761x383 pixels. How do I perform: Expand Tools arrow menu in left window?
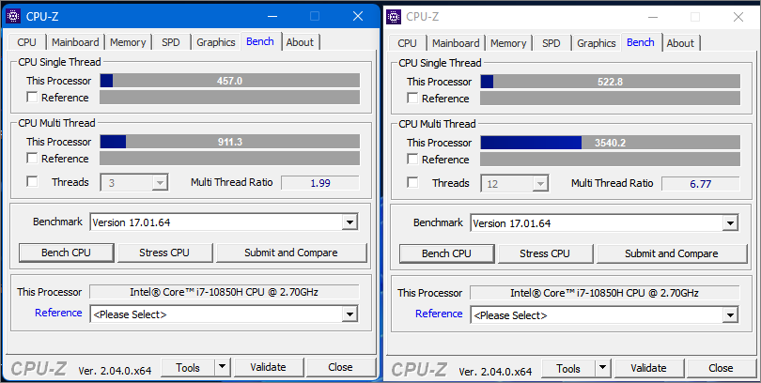pos(223,367)
